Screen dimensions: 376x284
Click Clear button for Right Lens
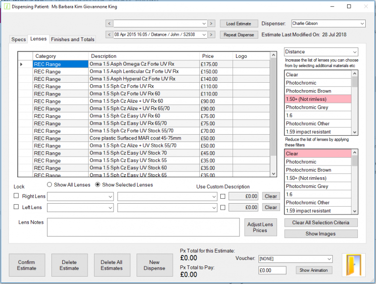pyautogui.click(x=271, y=196)
